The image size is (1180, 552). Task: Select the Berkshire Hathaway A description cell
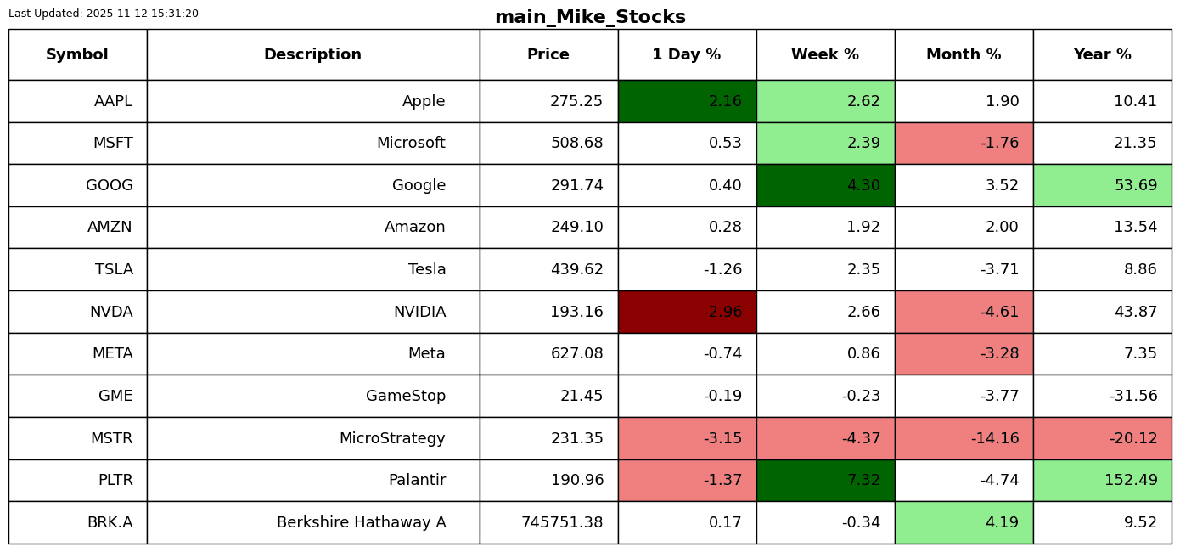click(x=312, y=522)
